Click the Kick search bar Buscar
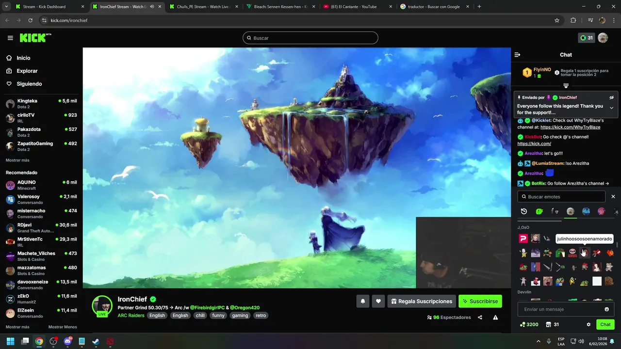 (310, 38)
